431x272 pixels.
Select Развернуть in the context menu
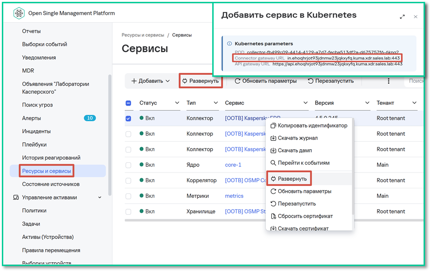pos(309,179)
